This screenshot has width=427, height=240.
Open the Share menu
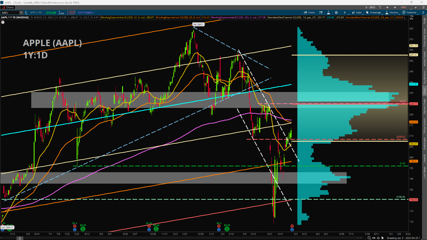[309, 13]
